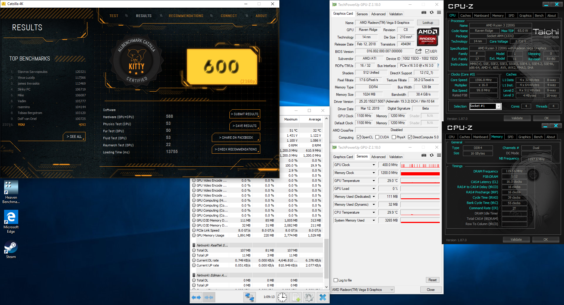Image resolution: width=564 pixels, height=305 pixels.
Task: Click SAVE RESULTS in Catzilla
Action: pos(245,126)
